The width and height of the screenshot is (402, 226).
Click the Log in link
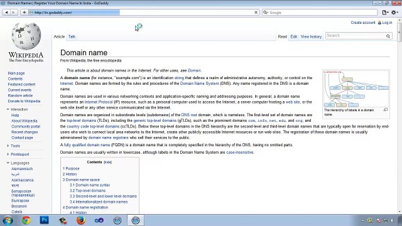[x=387, y=23]
